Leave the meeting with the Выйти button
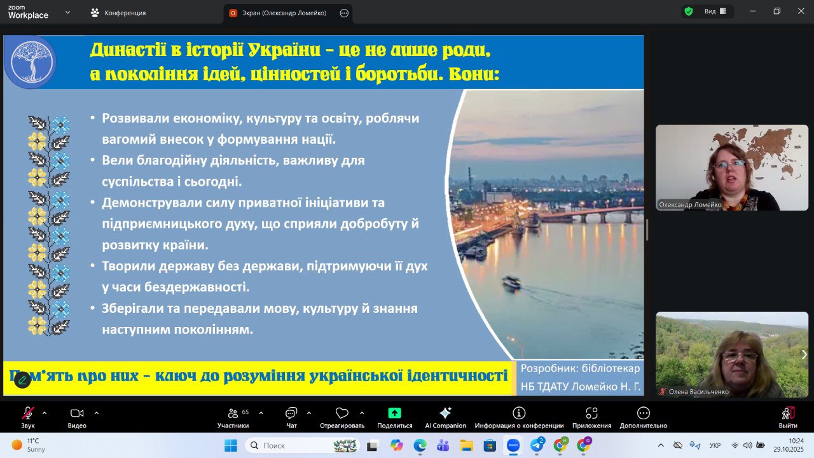 click(x=788, y=417)
